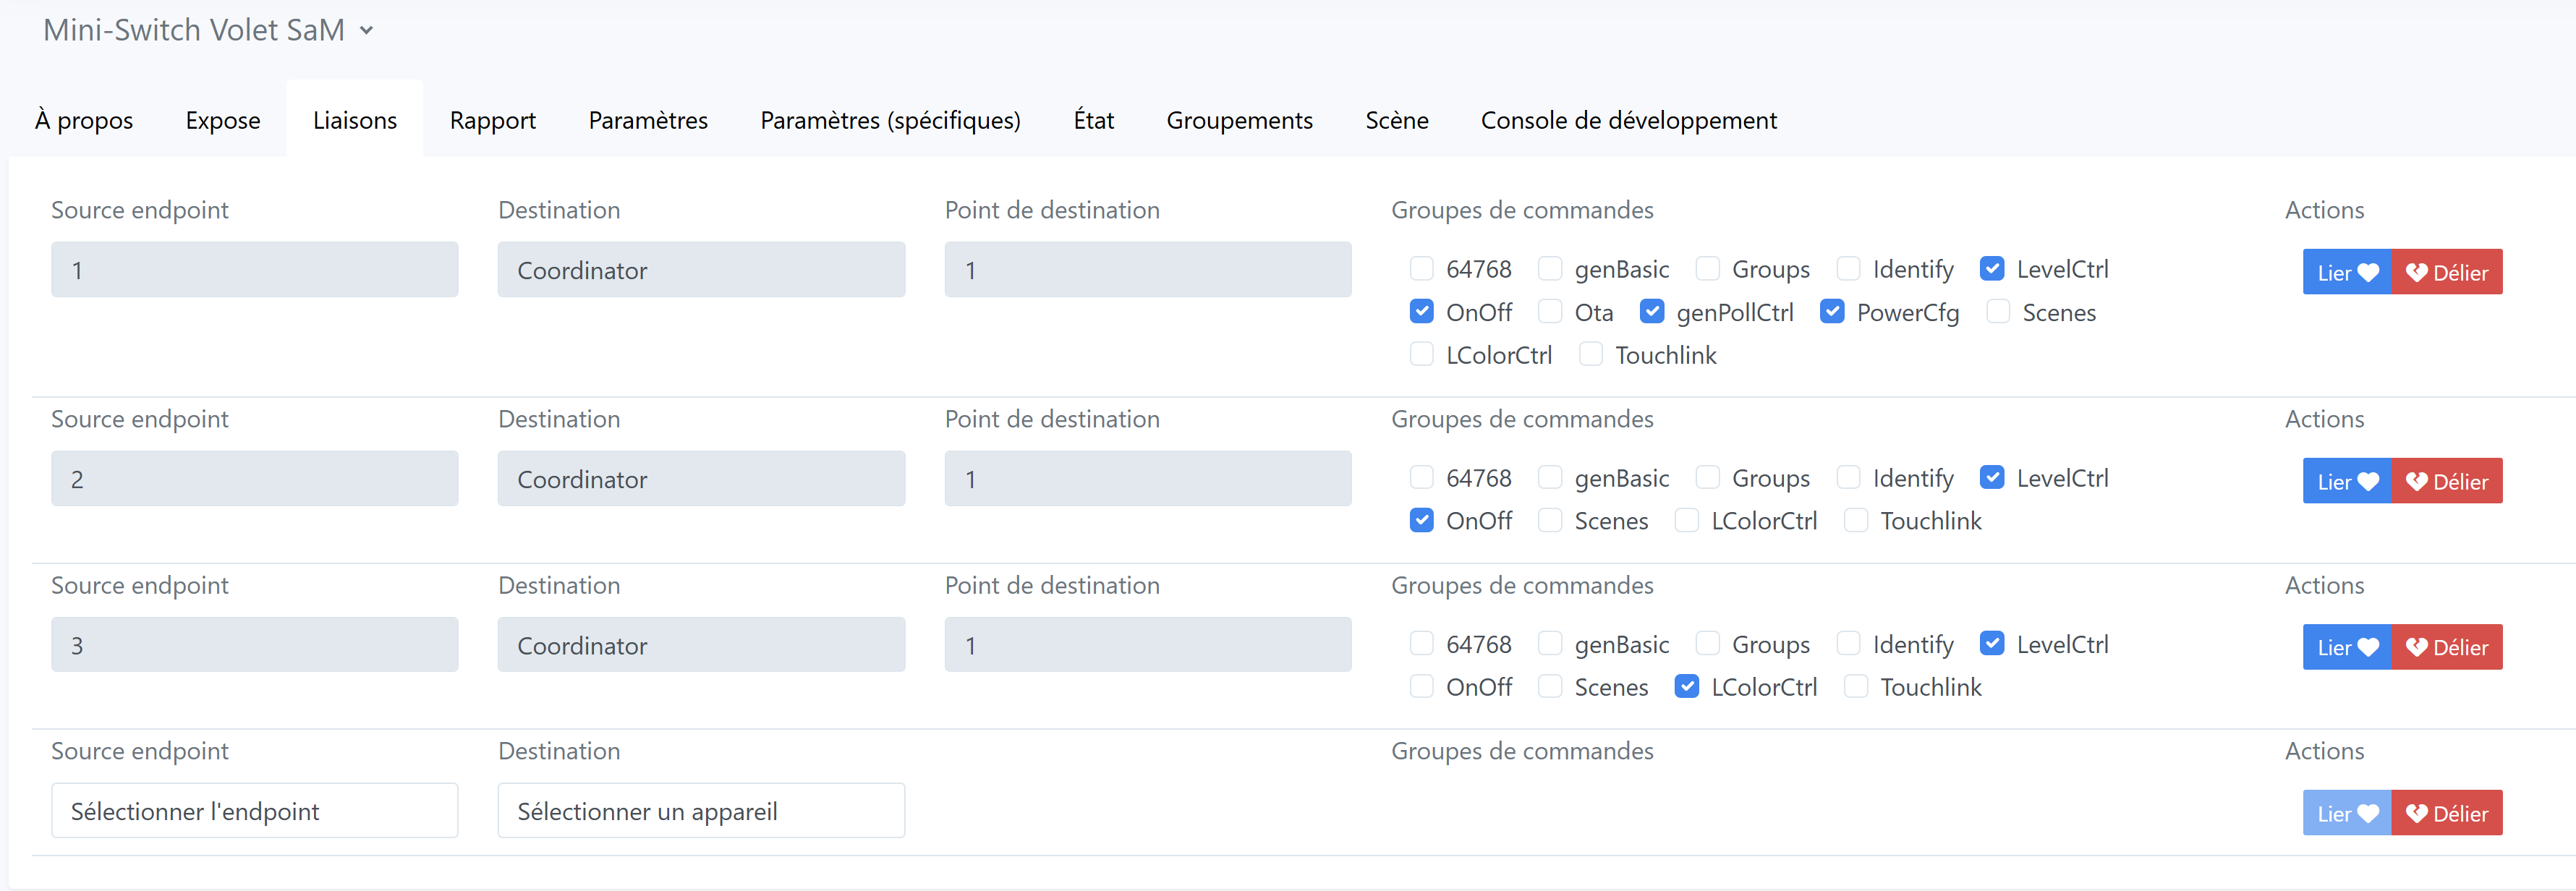Viewport: 2576px width, 891px height.
Task: Enable Identify checkbox for endpoint 3
Action: pos(1848,643)
